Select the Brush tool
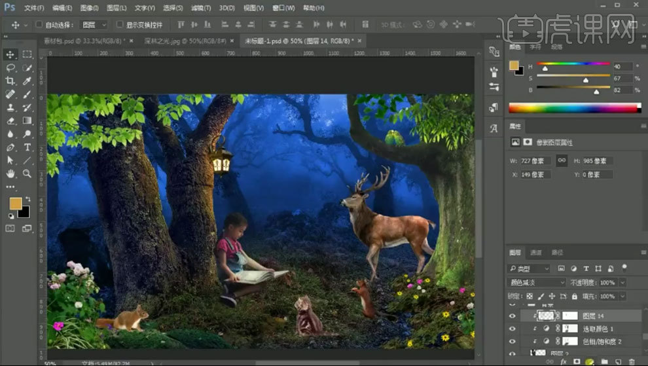 click(27, 94)
